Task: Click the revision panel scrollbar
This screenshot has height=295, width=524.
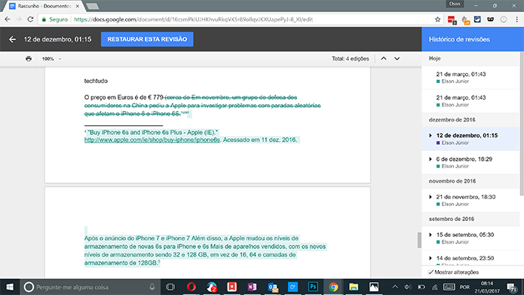Action: [x=522, y=124]
